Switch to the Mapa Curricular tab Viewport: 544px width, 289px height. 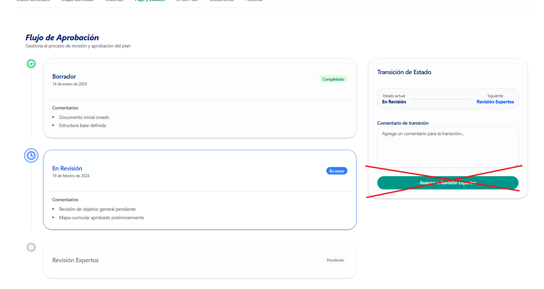(77, 1)
